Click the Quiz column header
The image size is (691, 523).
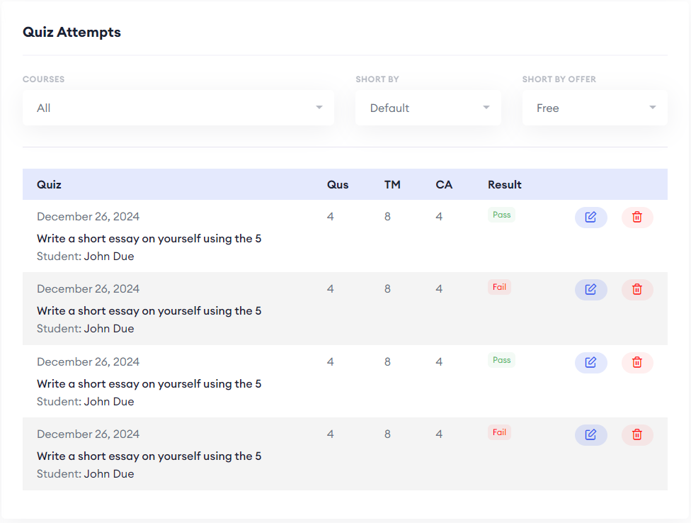(x=50, y=184)
